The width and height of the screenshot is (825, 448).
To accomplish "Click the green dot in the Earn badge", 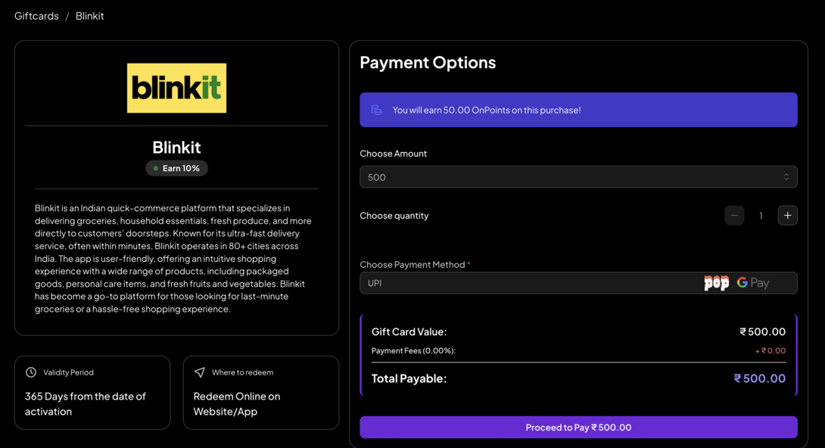I will [156, 168].
